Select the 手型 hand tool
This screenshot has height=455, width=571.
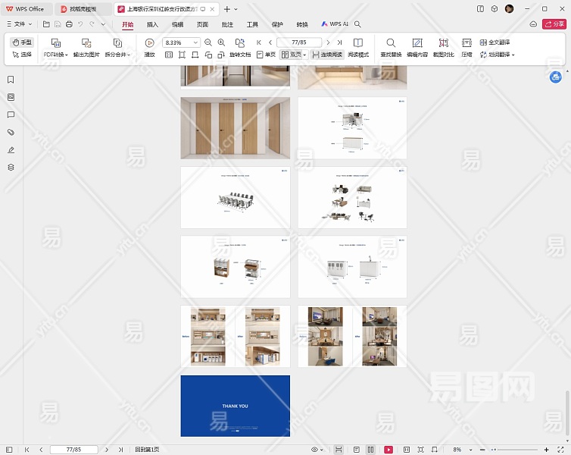pyautogui.click(x=23, y=42)
